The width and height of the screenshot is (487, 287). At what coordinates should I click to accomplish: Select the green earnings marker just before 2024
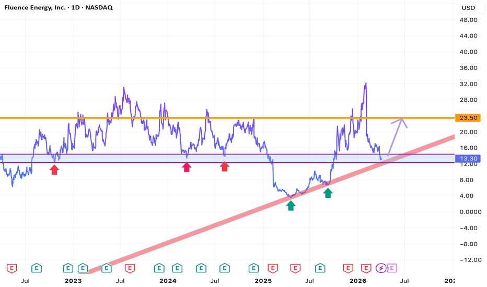tap(159, 268)
